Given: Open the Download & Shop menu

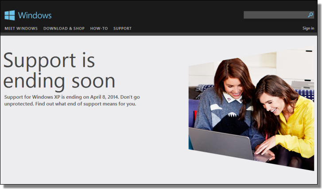Looking at the screenshot, I should pyautogui.click(x=64, y=28).
